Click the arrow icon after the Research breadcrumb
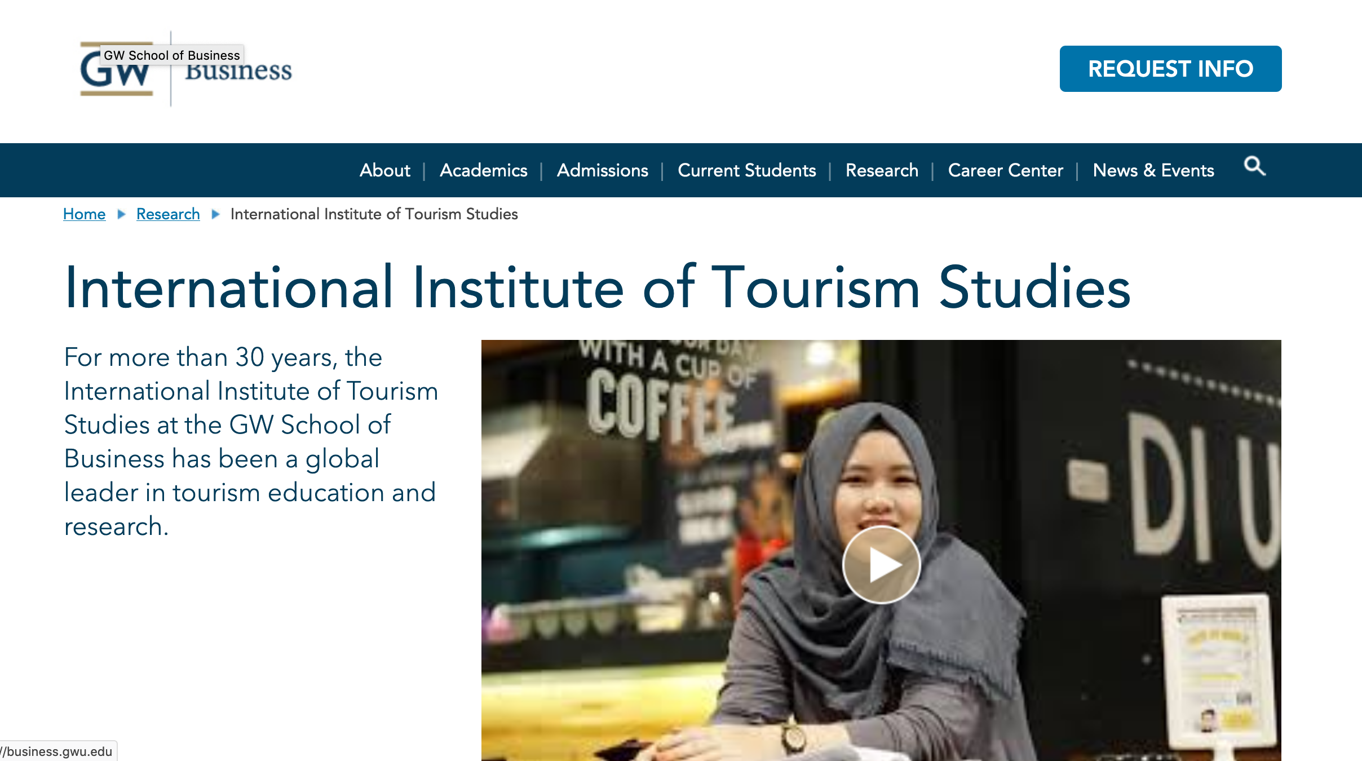The width and height of the screenshot is (1362, 761). pos(216,214)
